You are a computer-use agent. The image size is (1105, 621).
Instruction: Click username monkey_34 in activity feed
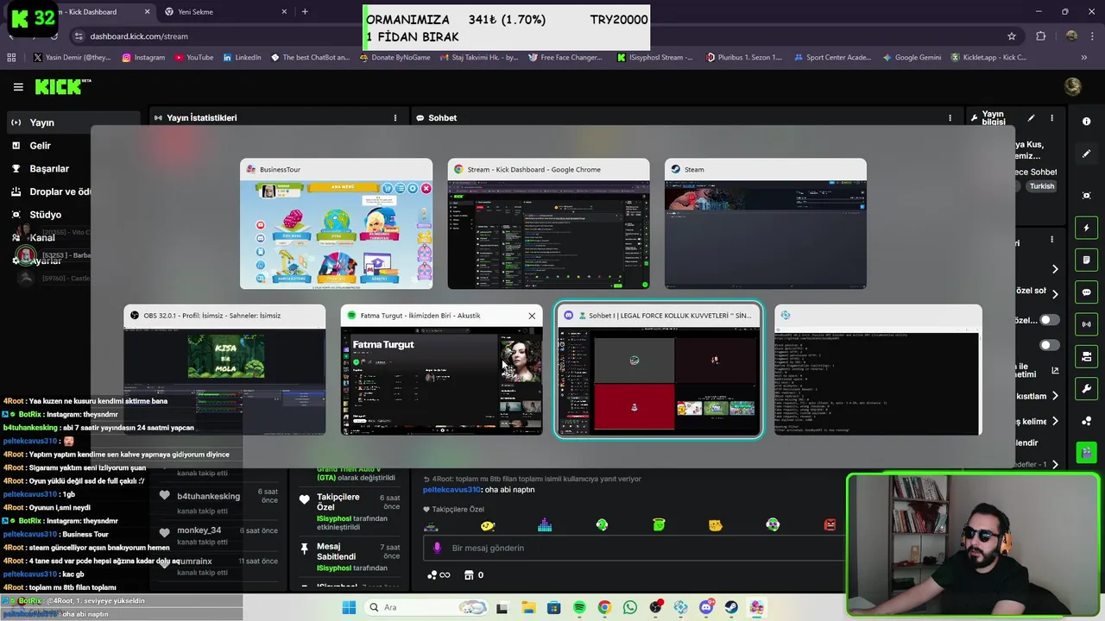(x=199, y=530)
